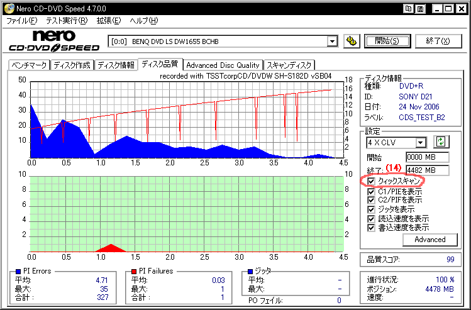The image size is (471, 310).
Task: Click the drive options gear icon
Action: coord(352,41)
